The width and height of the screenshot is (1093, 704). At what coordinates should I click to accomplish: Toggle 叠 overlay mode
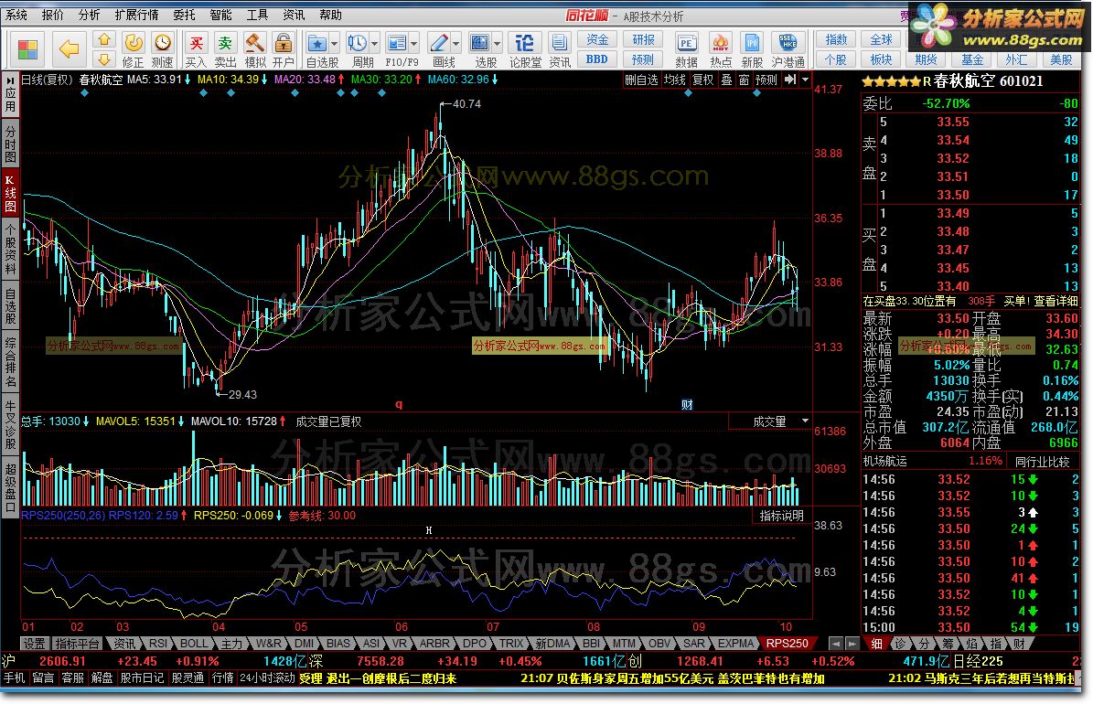coord(726,80)
